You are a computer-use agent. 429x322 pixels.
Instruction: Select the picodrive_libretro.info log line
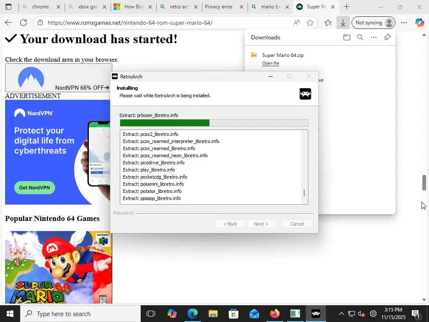[153, 163]
